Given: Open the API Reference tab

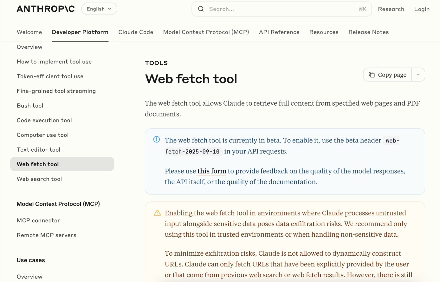Looking at the screenshot, I should click(x=279, y=32).
